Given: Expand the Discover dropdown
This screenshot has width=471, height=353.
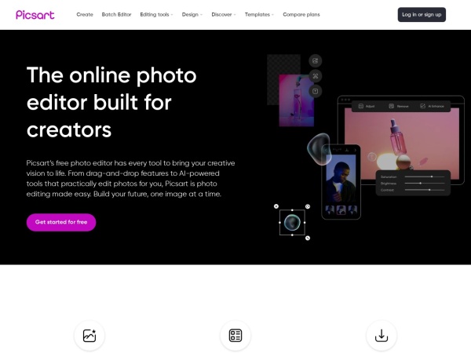Looking at the screenshot, I should pyautogui.click(x=224, y=14).
